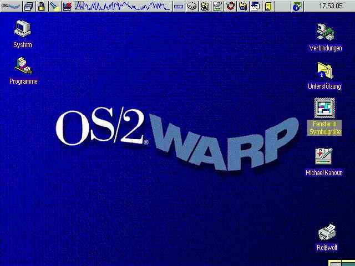Viewport: 355px width, 266px height.
Task: Open the OS/2 Warp menu button
Action: (11, 6)
